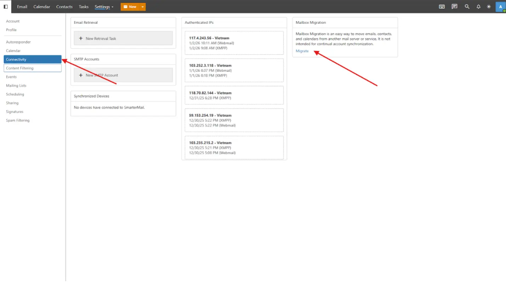Open Scheduling settings
This screenshot has width=506, height=282.
coord(33,94)
